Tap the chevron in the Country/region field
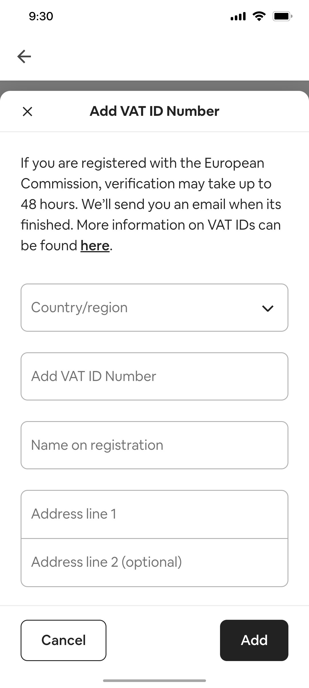 pyautogui.click(x=268, y=308)
